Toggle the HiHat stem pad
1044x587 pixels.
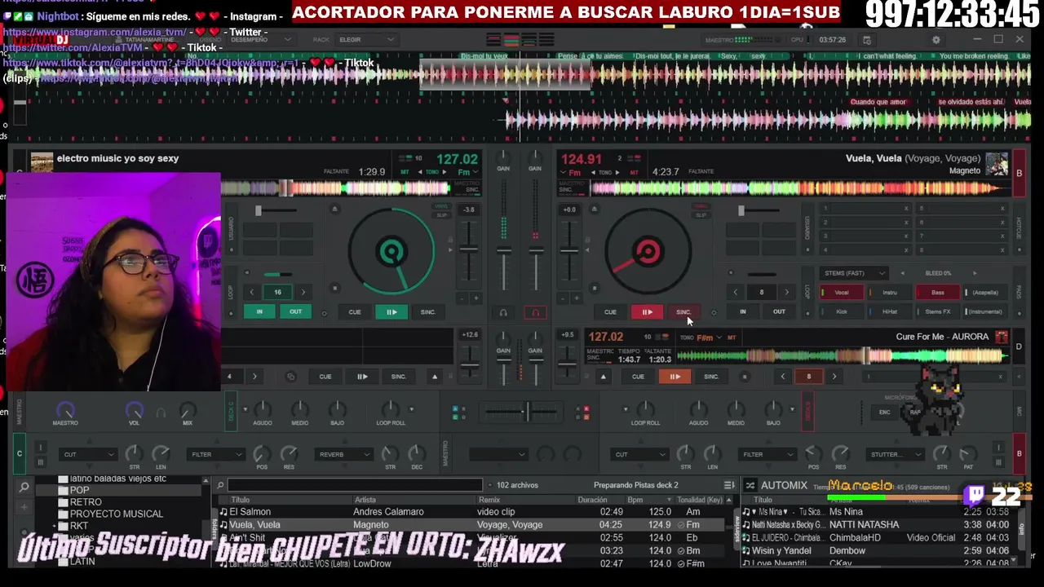tap(889, 311)
